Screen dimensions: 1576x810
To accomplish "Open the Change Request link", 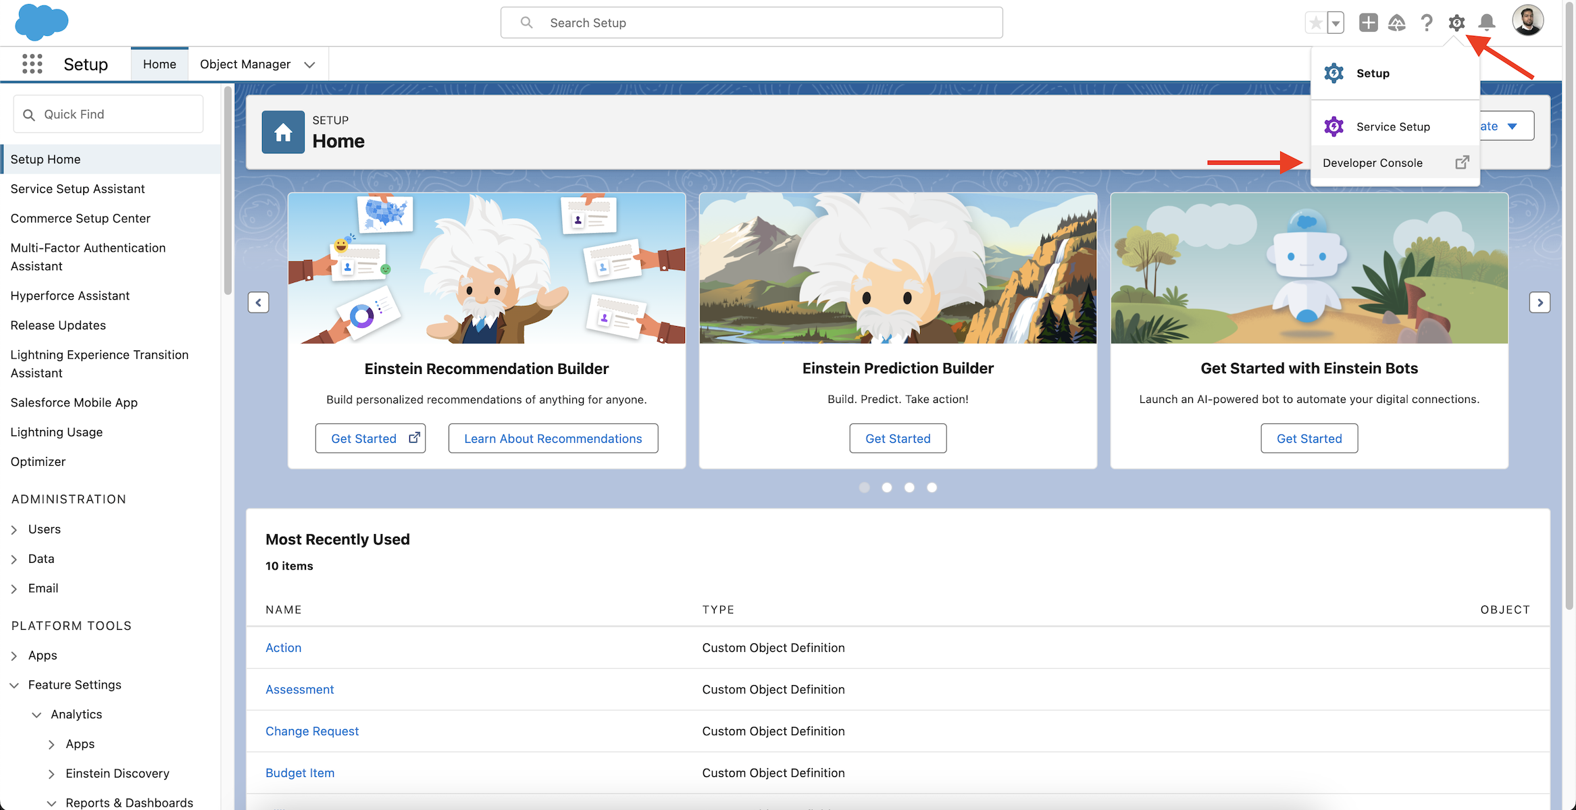I will pos(311,731).
